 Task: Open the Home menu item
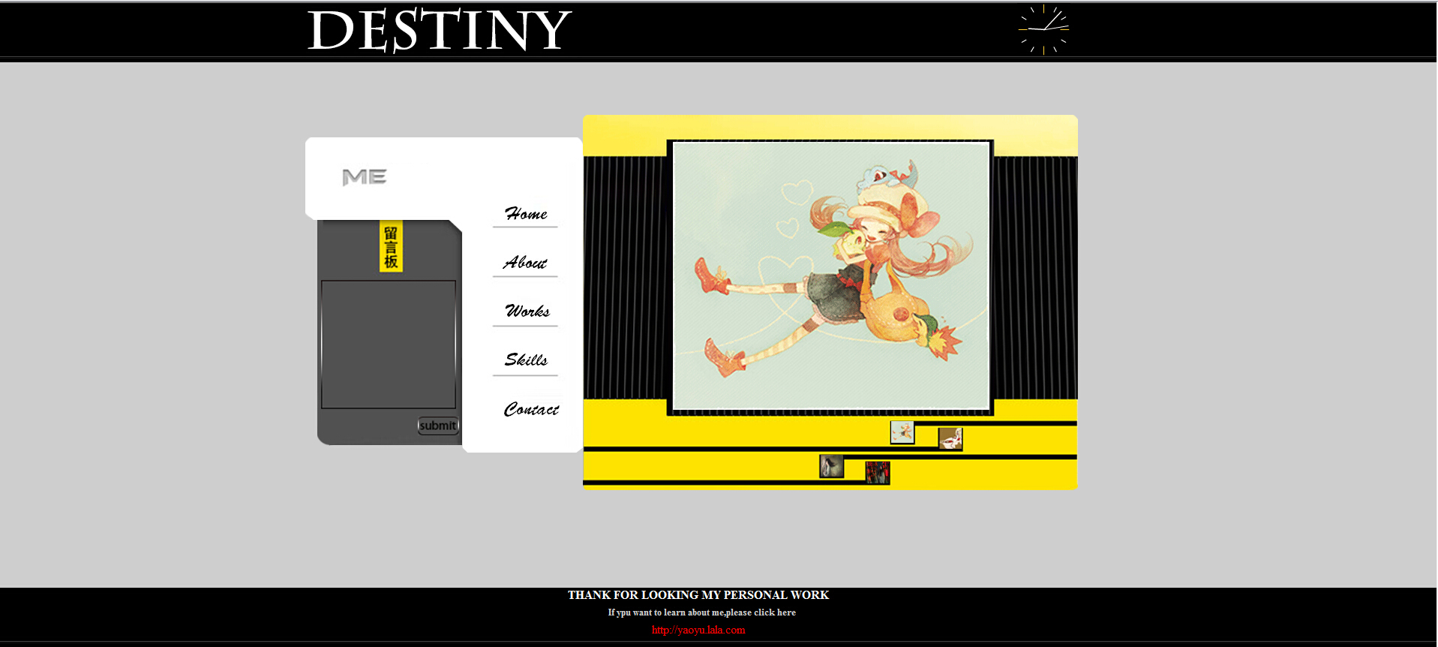pyautogui.click(x=526, y=214)
